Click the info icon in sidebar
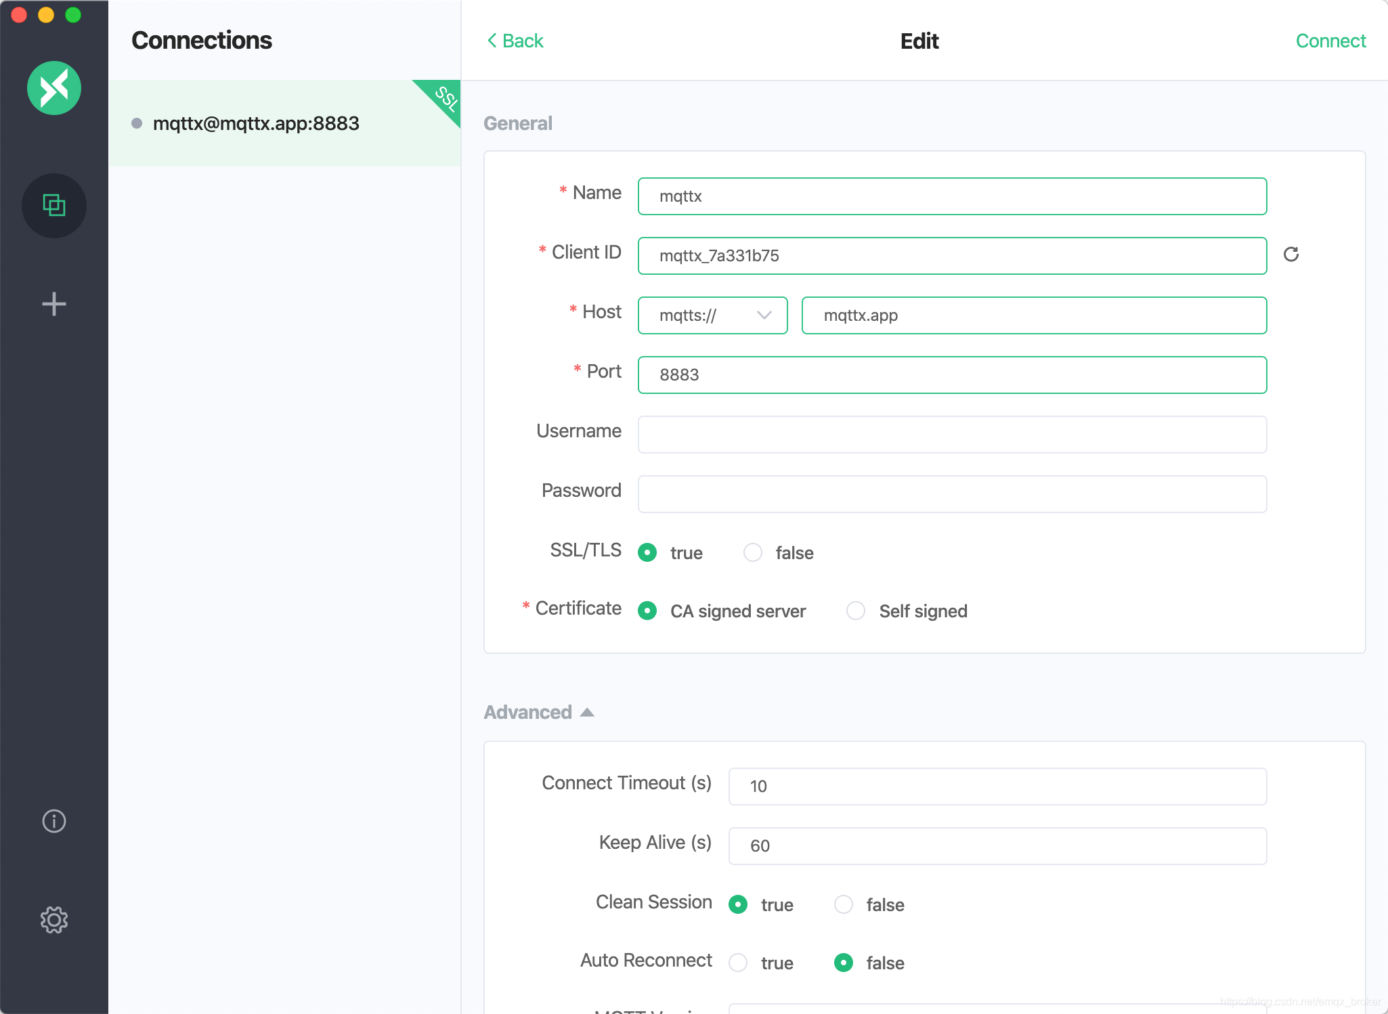The width and height of the screenshot is (1388, 1014). (54, 820)
